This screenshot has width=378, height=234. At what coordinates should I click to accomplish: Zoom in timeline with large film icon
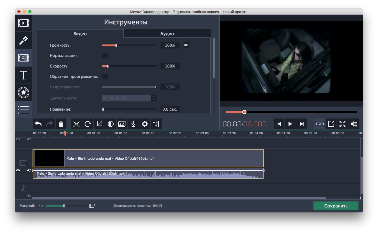point(92,206)
